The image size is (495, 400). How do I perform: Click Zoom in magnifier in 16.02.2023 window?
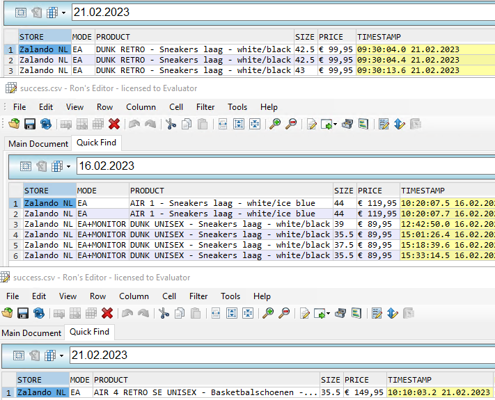pyautogui.click(x=275, y=124)
